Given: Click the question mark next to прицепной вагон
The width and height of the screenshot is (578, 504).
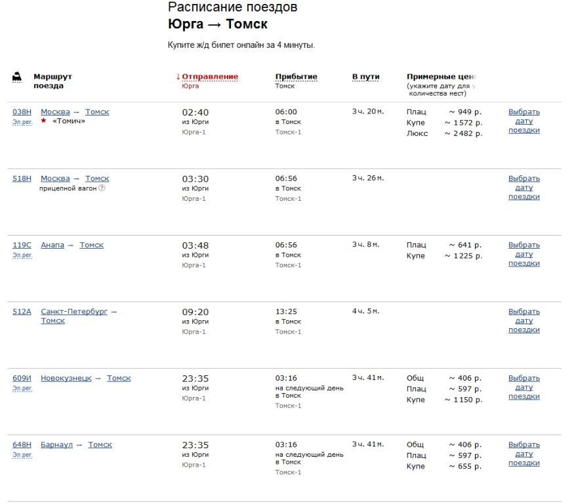Looking at the screenshot, I should click(102, 188).
